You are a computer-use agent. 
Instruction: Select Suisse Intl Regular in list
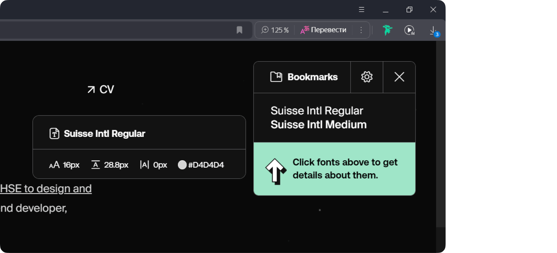[x=317, y=111]
